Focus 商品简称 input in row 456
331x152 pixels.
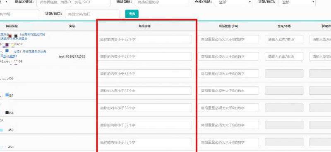145,74
